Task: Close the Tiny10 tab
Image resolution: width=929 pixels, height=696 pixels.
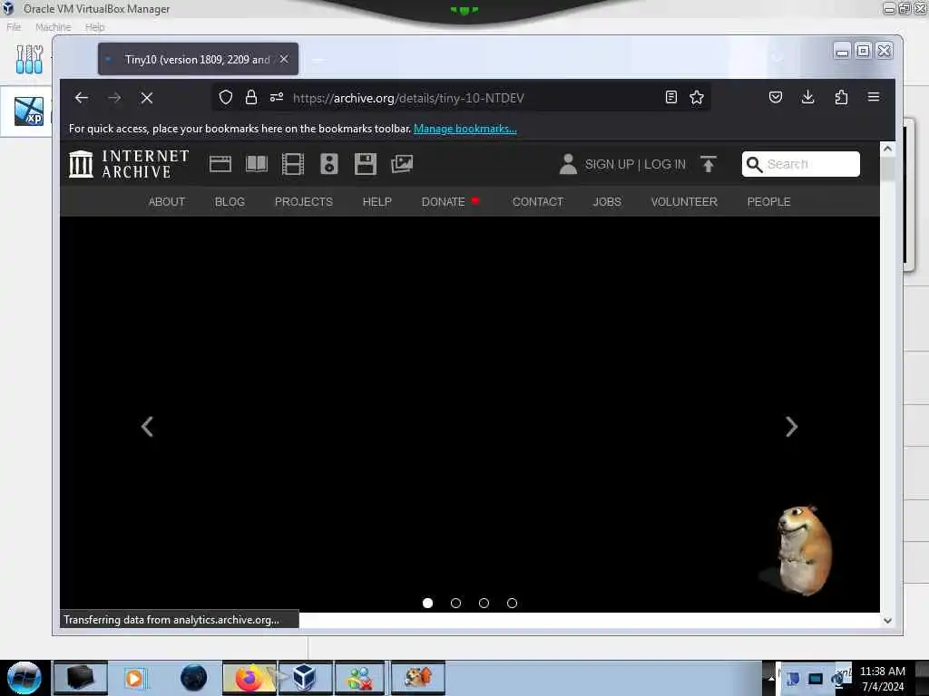Action: click(x=284, y=59)
